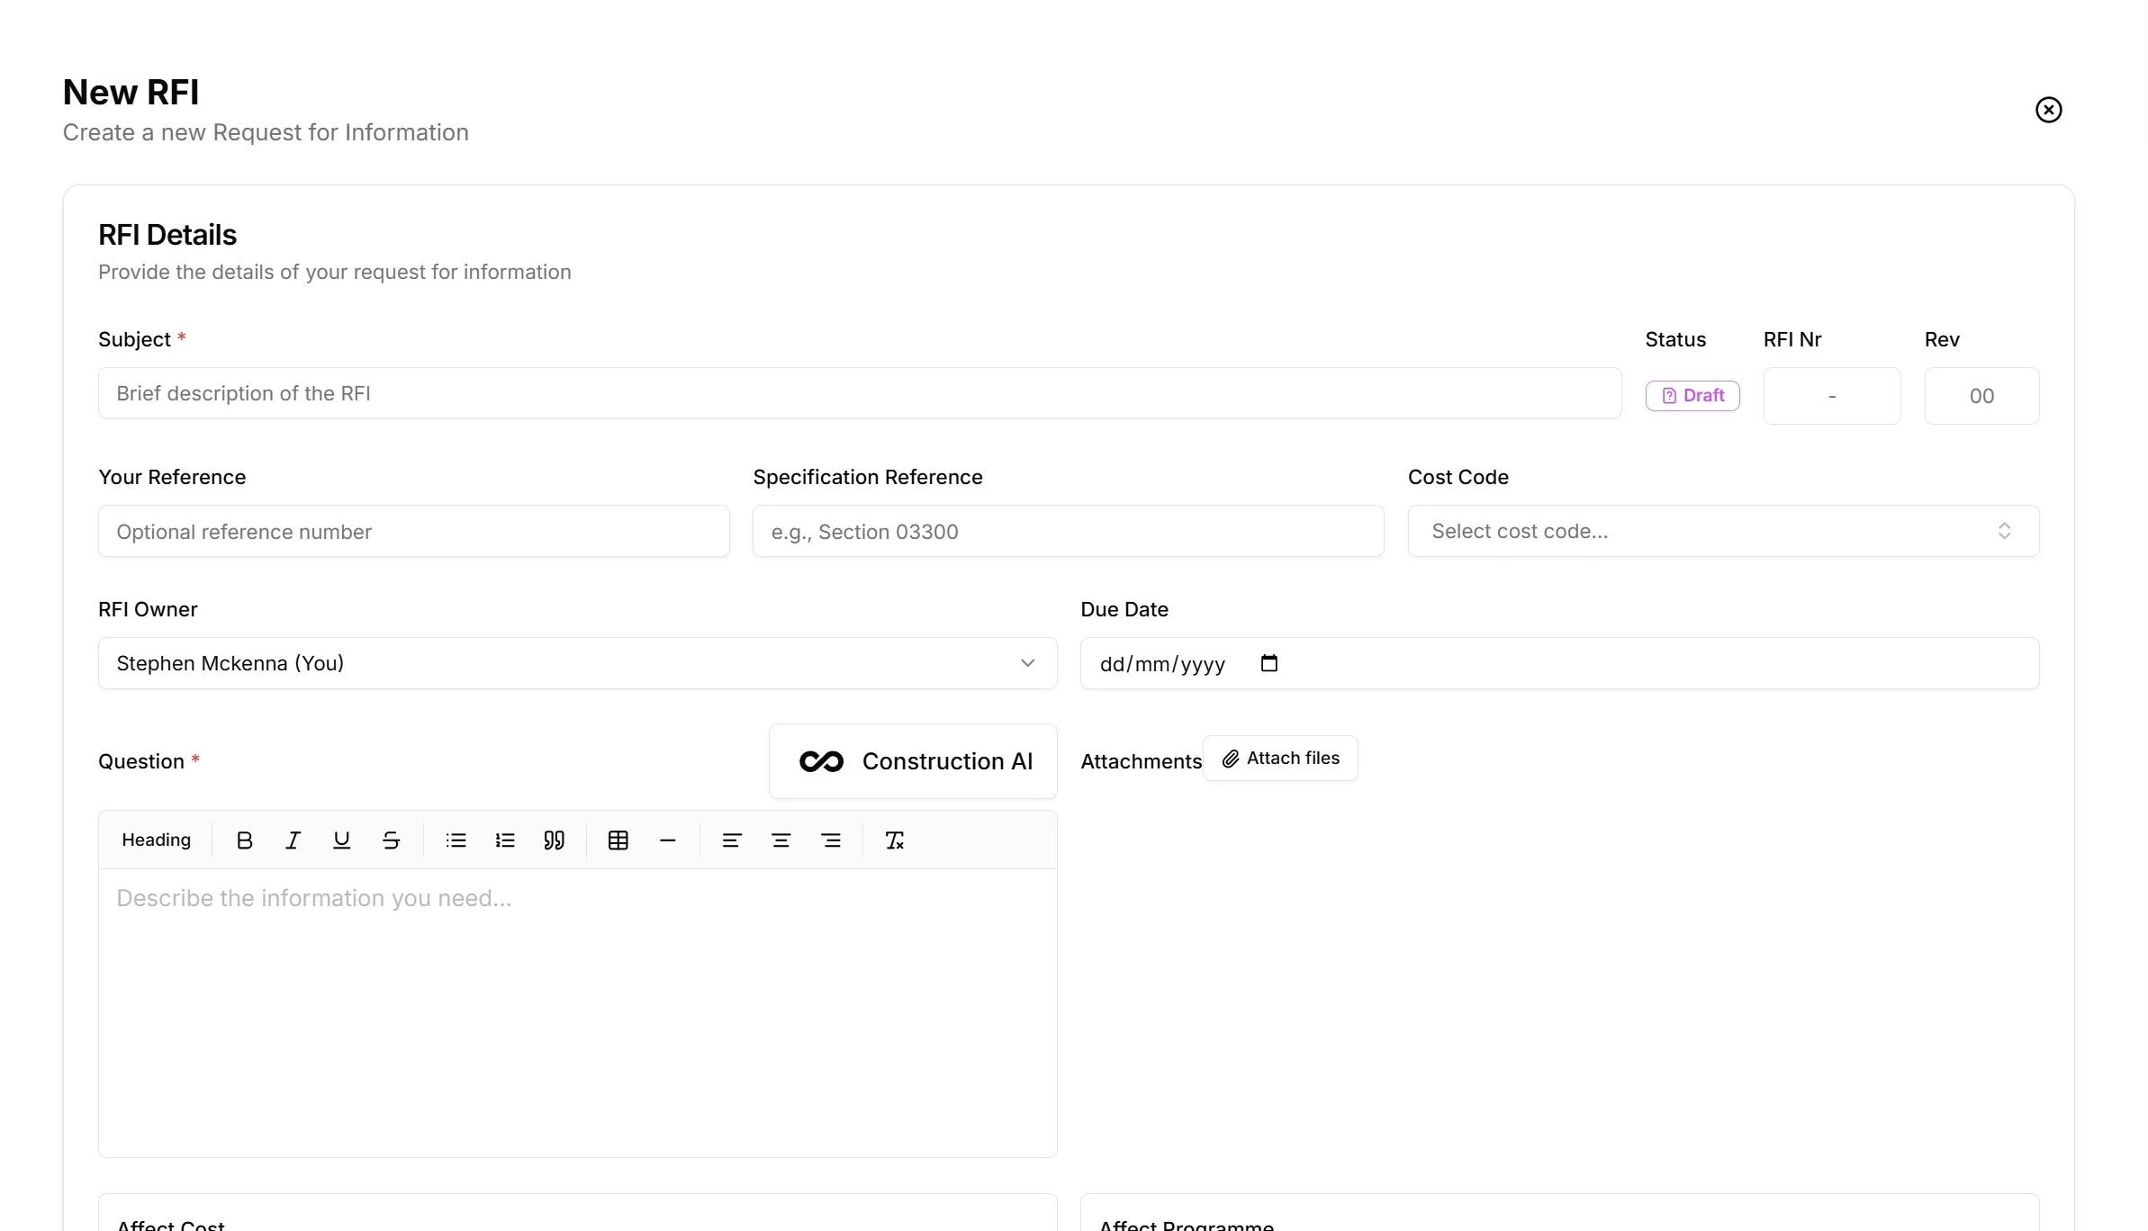Apply strikethrough formatting

(x=391, y=840)
